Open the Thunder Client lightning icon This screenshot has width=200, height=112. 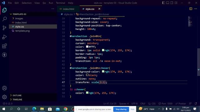pyautogui.click(x=4, y=55)
